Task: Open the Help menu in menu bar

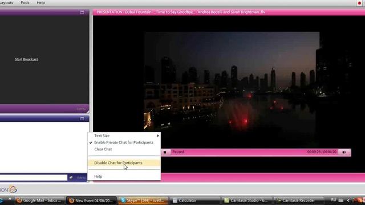Action: [40, 3]
